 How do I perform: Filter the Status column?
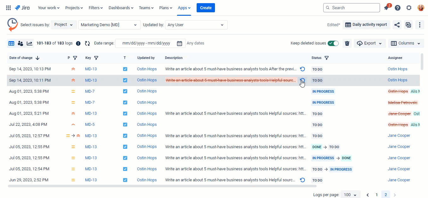coord(327,58)
